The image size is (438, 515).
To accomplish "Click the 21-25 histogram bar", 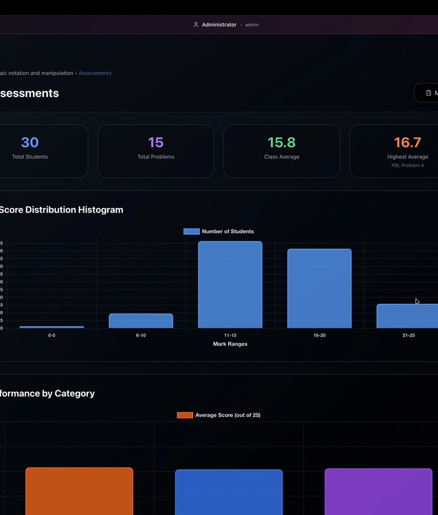I will click(407, 316).
